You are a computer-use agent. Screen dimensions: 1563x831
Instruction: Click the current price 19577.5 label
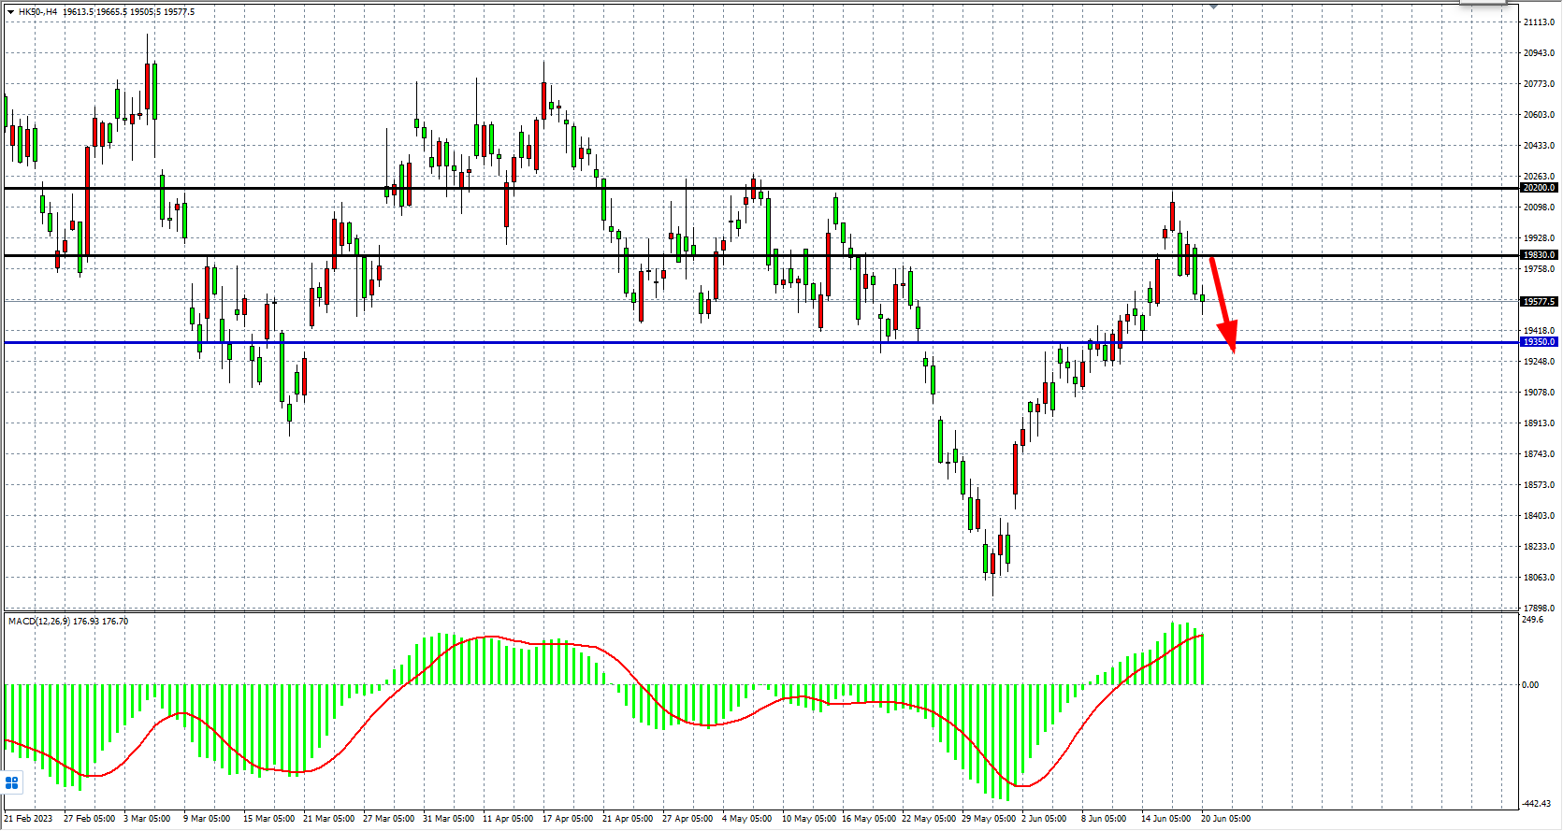1539,302
